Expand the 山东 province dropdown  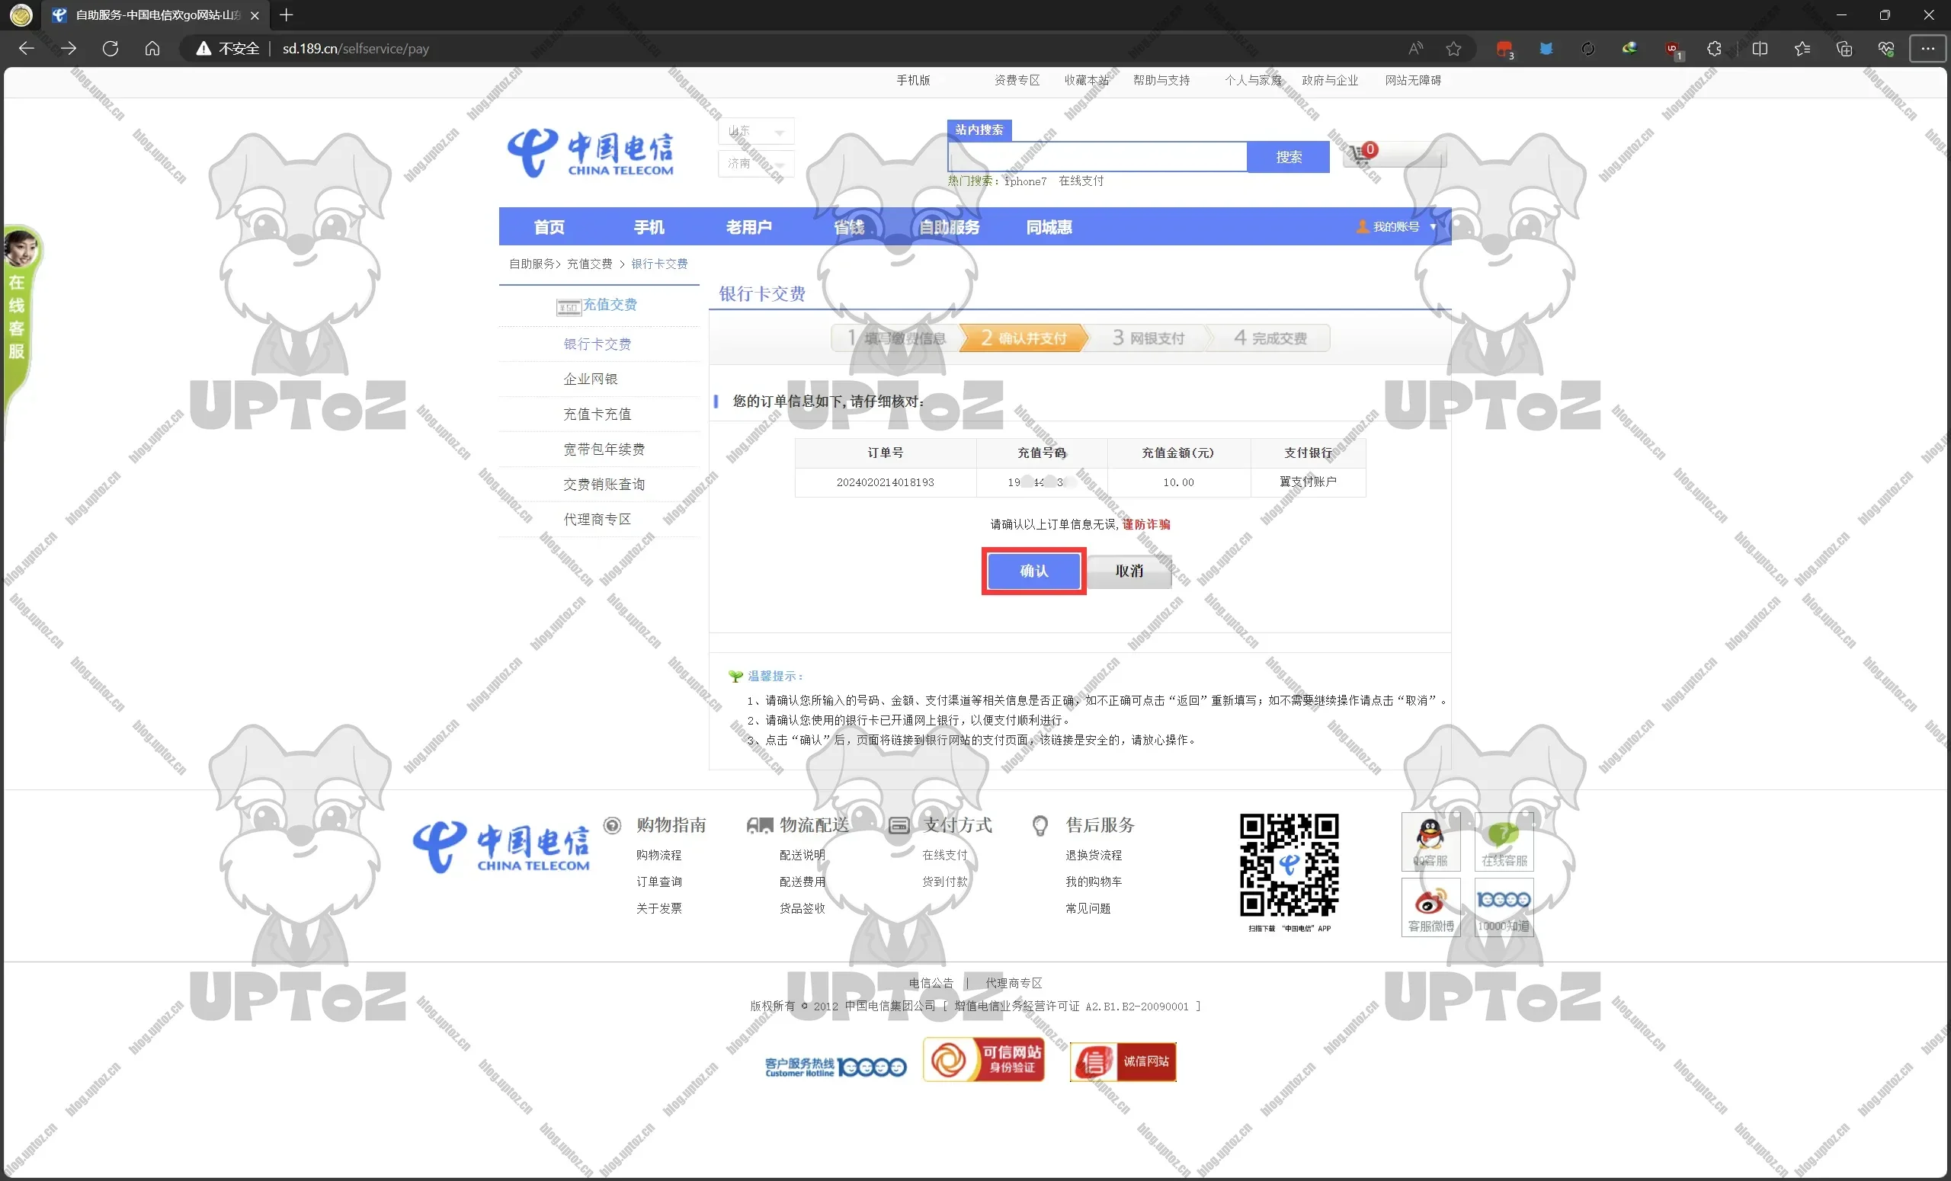(755, 130)
